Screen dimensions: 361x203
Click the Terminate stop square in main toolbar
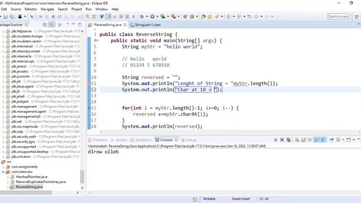[53, 16]
